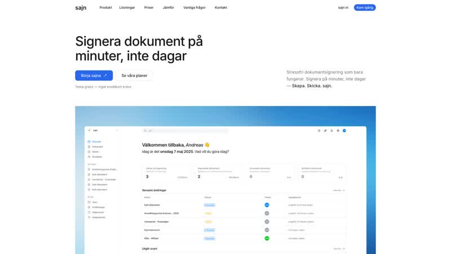The image size is (451, 254).
Task: Click the Kontakter sidebar icon
Action: [89, 157]
